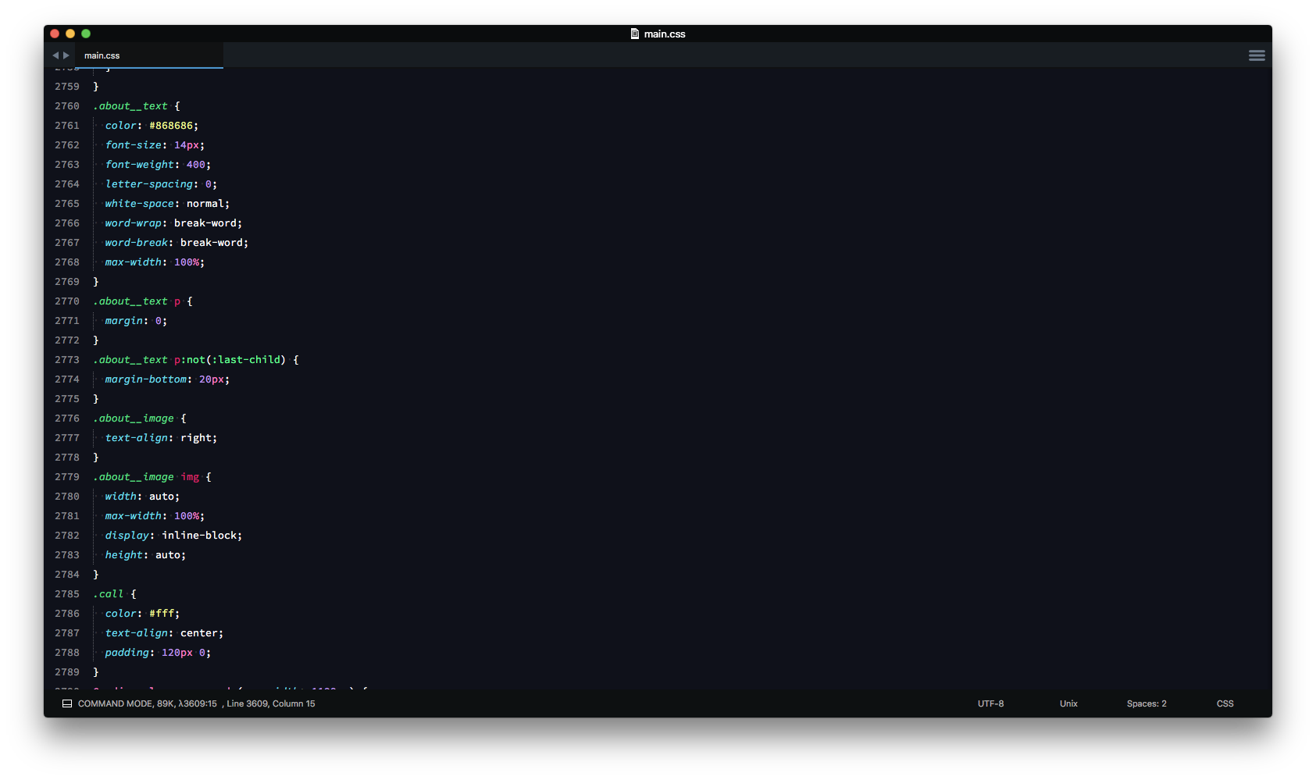Click the tab history forward arrow
The width and height of the screenshot is (1316, 780).
[66, 55]
